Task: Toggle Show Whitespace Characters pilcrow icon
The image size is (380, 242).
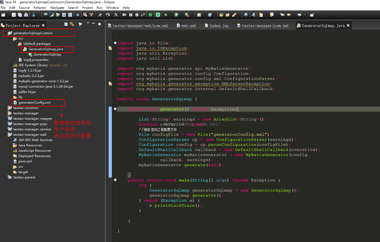Action: coord(70,15)
